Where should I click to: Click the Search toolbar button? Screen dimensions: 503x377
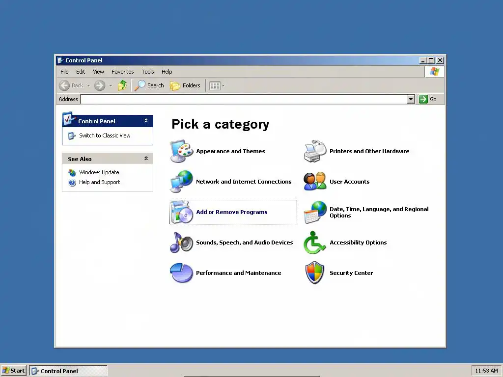149,85
